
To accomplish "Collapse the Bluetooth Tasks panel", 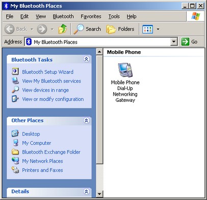I will pos(86,59).
